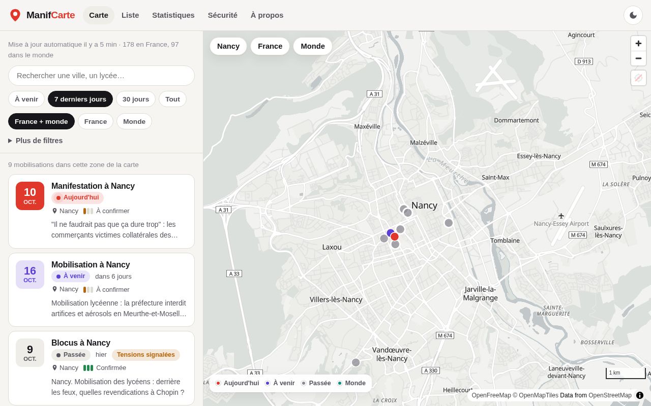
Task: Click the red today marker on the map
Action: tap(395, 236)
